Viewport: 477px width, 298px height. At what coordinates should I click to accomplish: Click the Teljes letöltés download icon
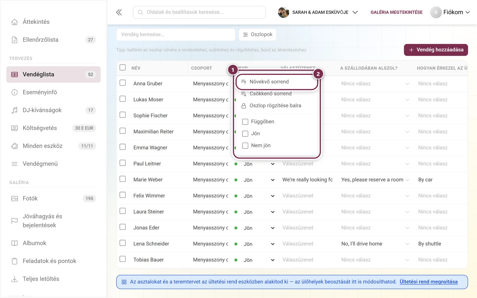[x=15, y=279]
